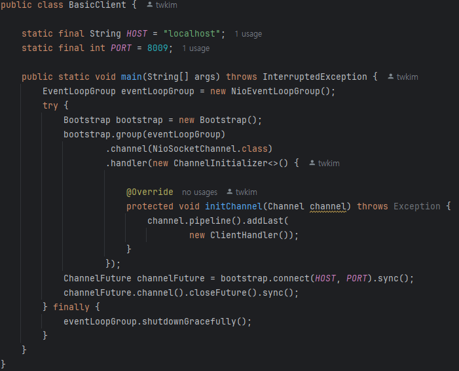459x371 pixels.
Task: Click author hint twkim next to main method
Action: click(x=407, y=77)
